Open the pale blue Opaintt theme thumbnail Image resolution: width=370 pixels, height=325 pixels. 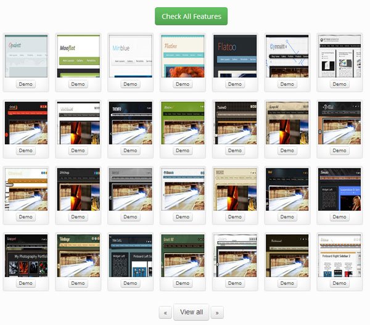(x=26, y=56)
